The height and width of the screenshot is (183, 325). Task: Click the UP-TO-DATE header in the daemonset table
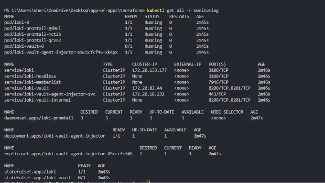[x=162, y=112]
